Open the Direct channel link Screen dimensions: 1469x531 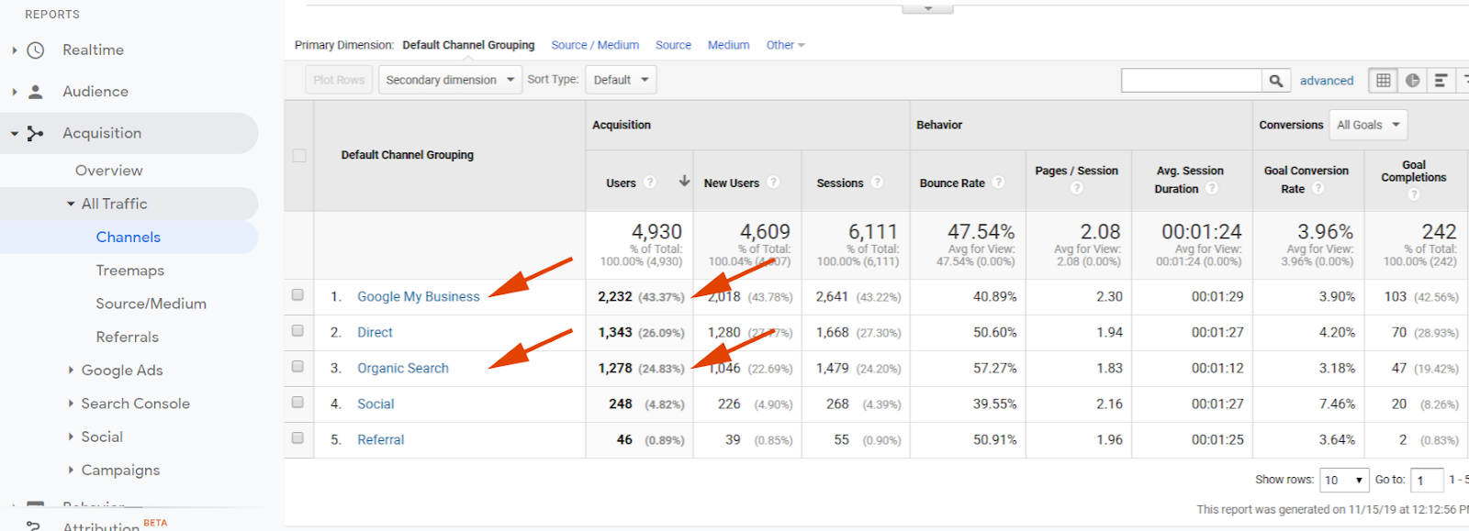click(375, 332)
